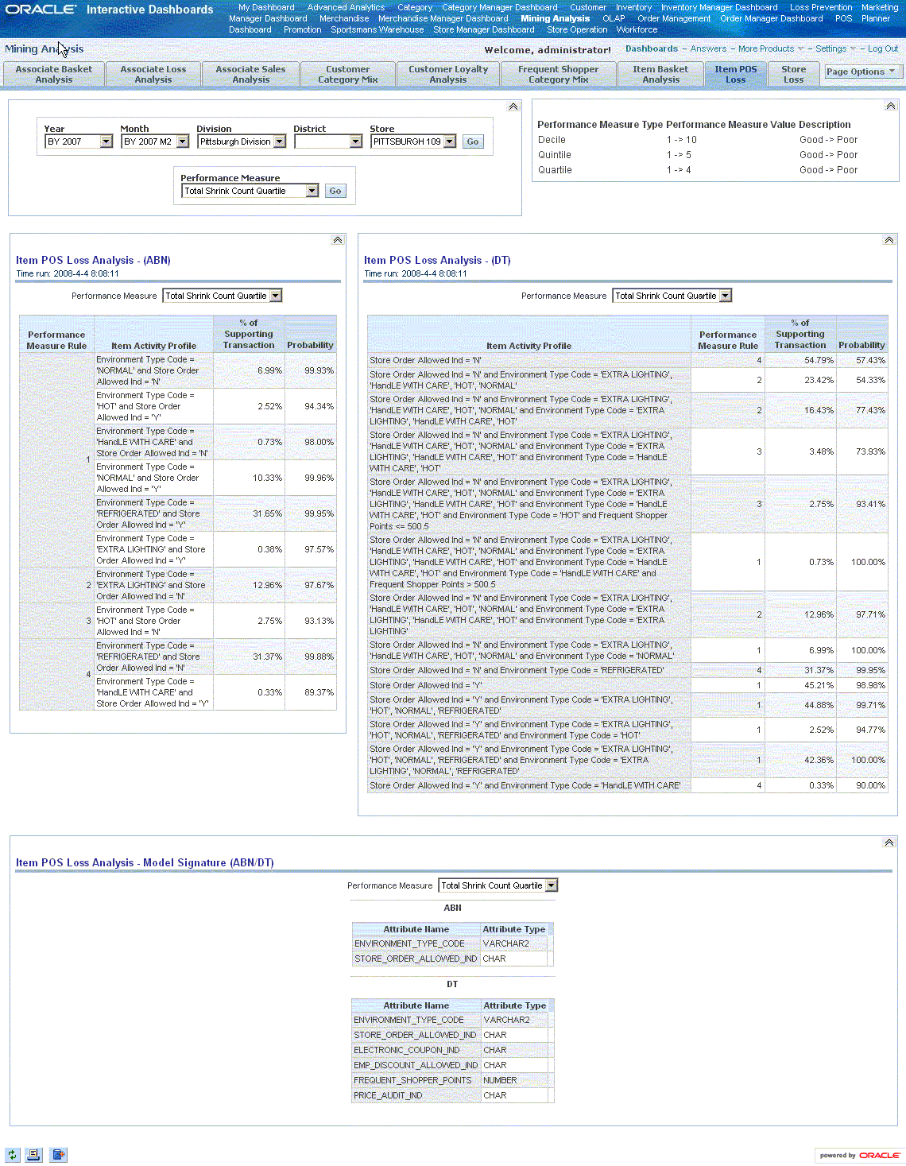Click the Log Out link

(x=883, y=48)
